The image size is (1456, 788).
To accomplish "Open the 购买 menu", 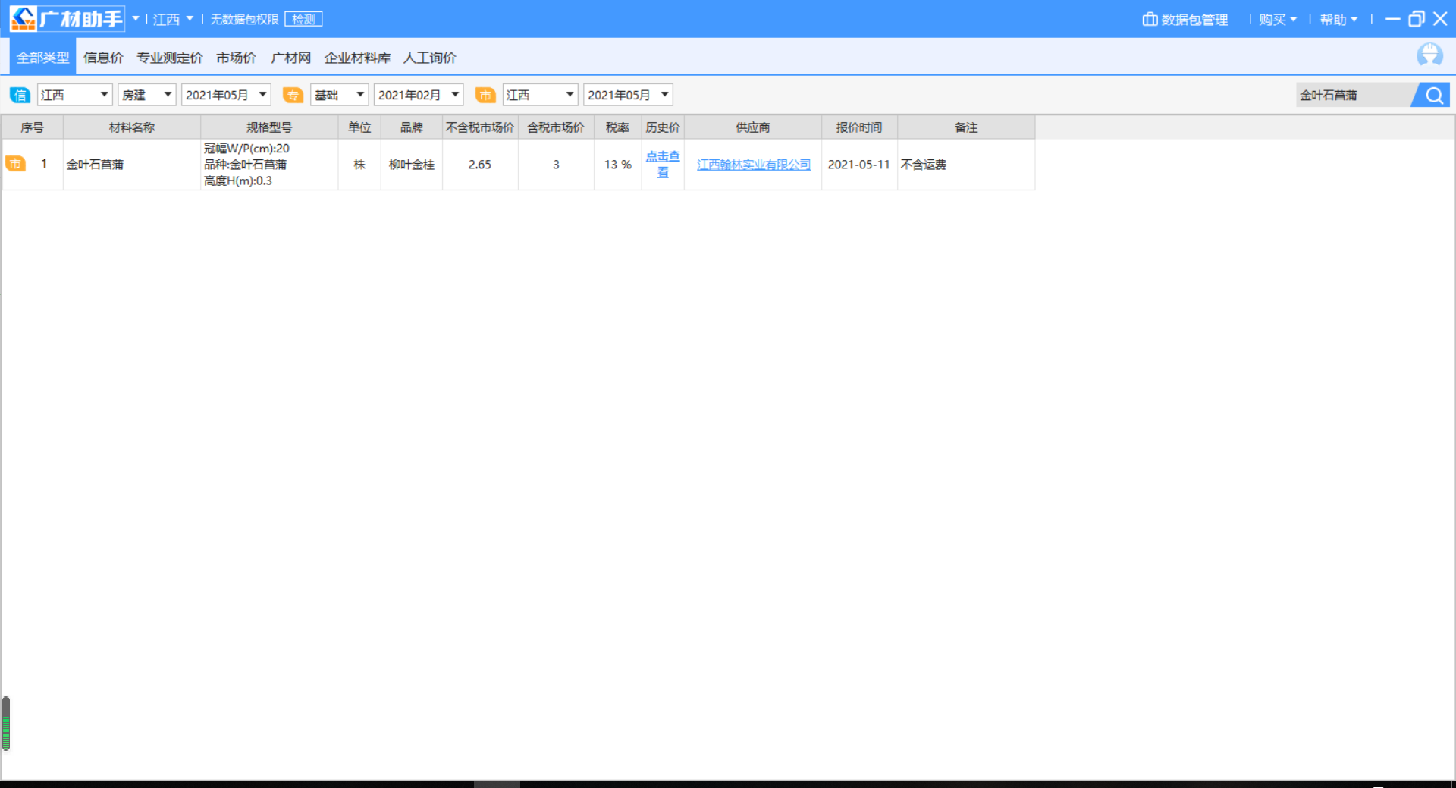I will pyautogui.click(x=1278, y=19).
